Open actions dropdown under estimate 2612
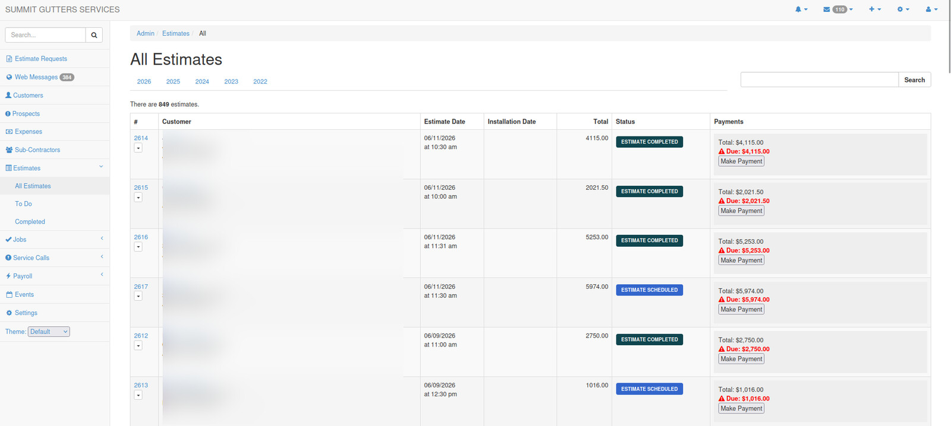 138,346
